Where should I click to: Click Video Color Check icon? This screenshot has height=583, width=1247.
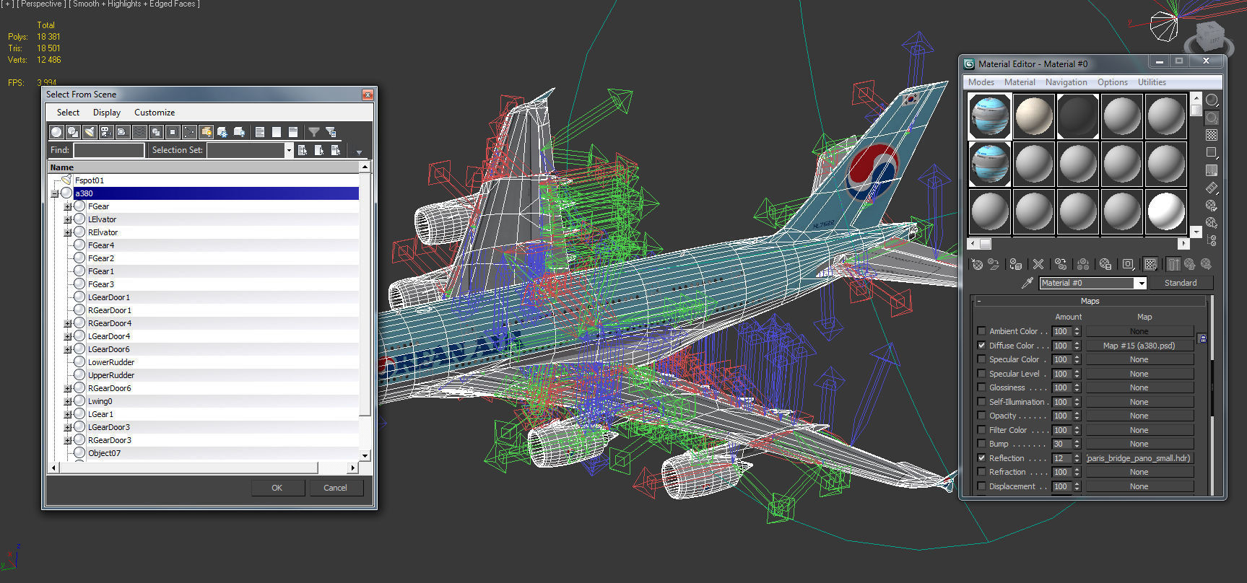coord(1212,170)
